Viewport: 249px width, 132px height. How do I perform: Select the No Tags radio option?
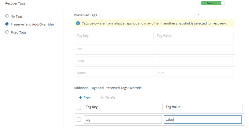tap(7, 16)
